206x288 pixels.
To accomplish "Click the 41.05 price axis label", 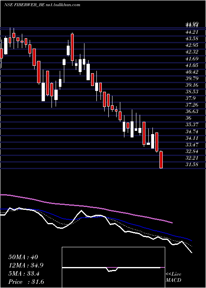I will [x=192, y=65].
